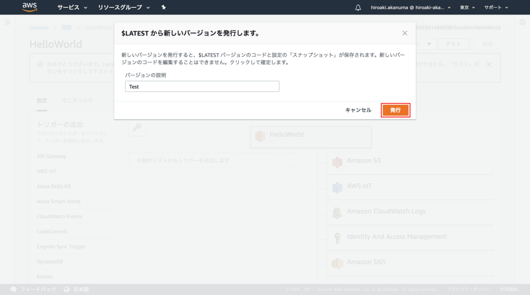Select CodeCommit trigger
The image size is (530, 295).
pos(52,231)
